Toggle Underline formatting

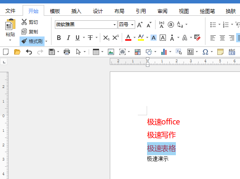[x=78, y=38]
